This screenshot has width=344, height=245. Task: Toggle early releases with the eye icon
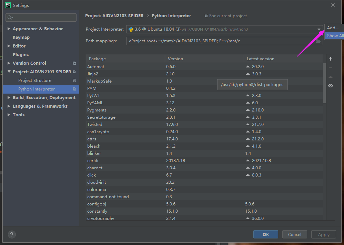tap(330, 85)
